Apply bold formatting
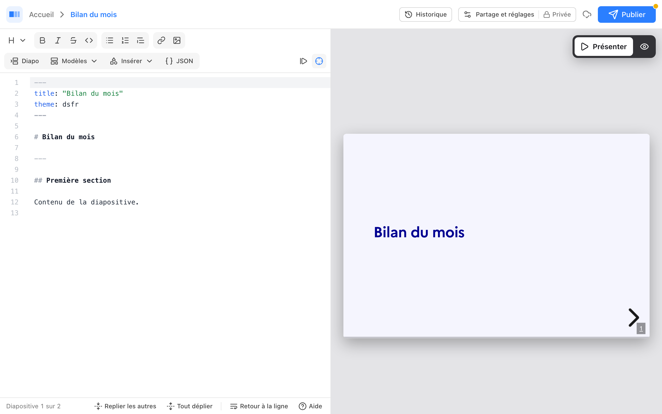 pos(42,41)
